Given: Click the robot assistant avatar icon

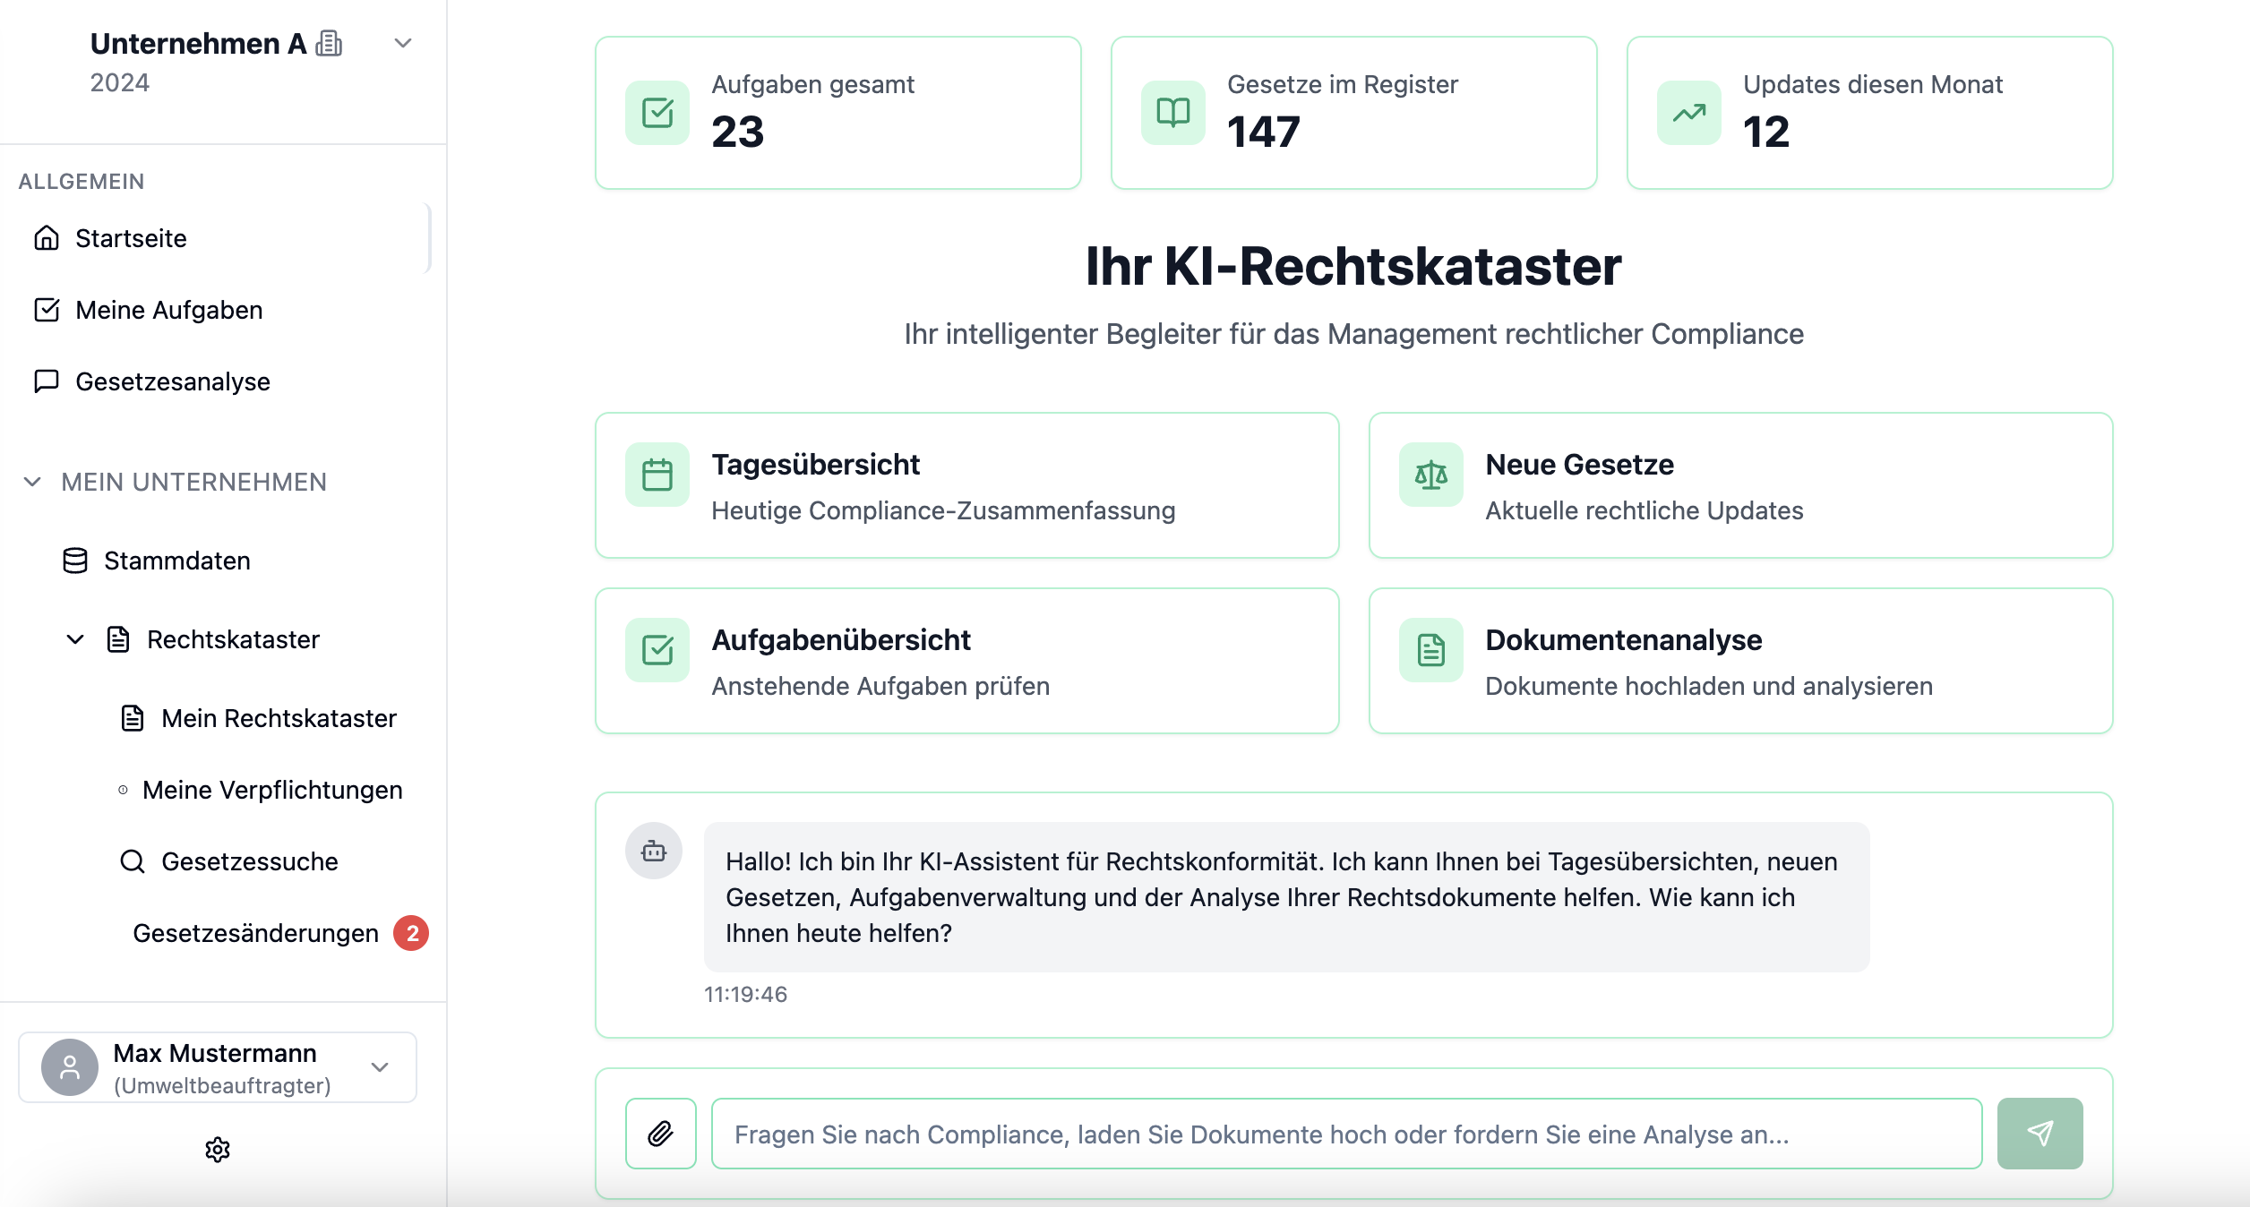Looking at the screenshot, I should pos(654,851).
